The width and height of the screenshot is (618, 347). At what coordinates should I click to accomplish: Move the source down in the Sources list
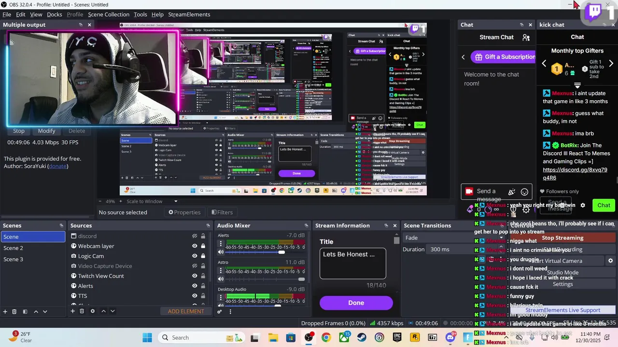coord(112,311)
